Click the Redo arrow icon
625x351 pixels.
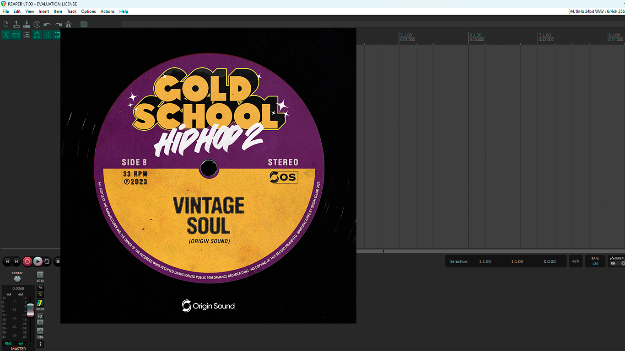click(x=58, y=24)
